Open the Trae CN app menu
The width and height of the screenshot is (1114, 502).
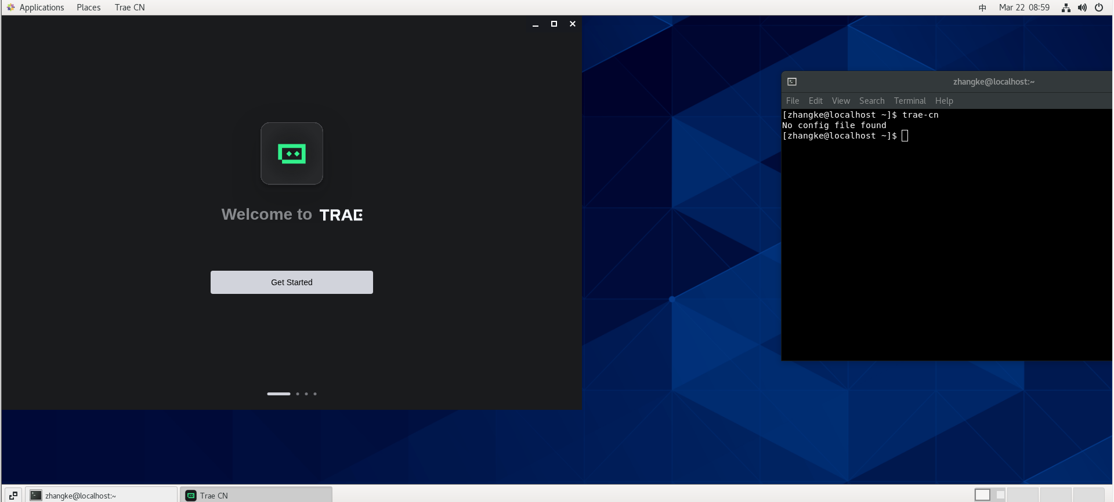[129, 8]
